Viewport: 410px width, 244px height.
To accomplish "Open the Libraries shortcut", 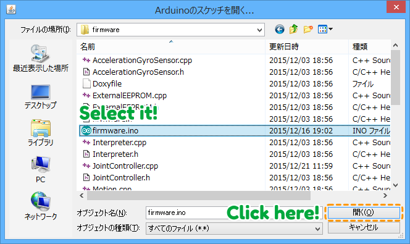I will [x=41, y=133].
